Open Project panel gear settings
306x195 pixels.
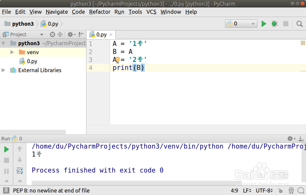click(71, 35)
